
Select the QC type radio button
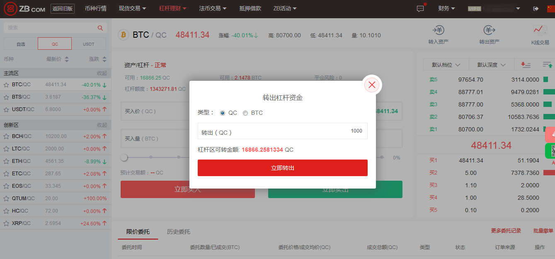tap(223, 113)
